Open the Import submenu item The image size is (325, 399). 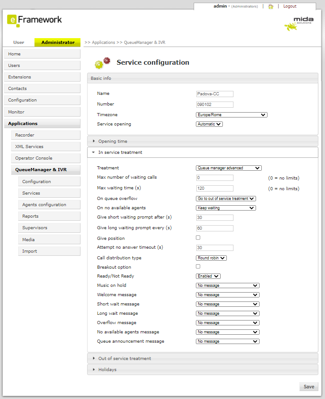click(49, 251)
